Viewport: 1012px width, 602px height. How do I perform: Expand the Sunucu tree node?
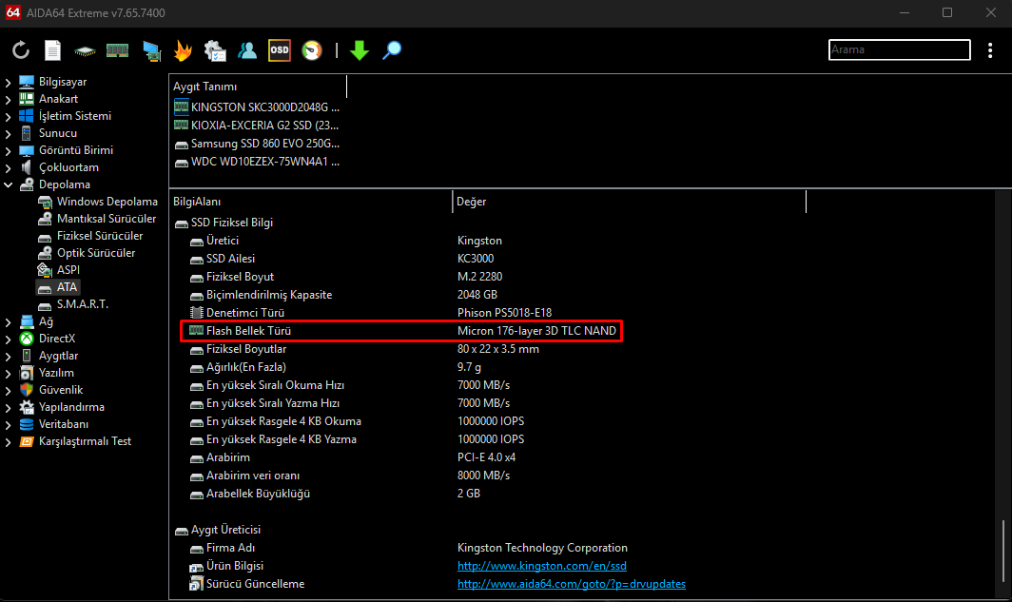(x=9, y=133)
